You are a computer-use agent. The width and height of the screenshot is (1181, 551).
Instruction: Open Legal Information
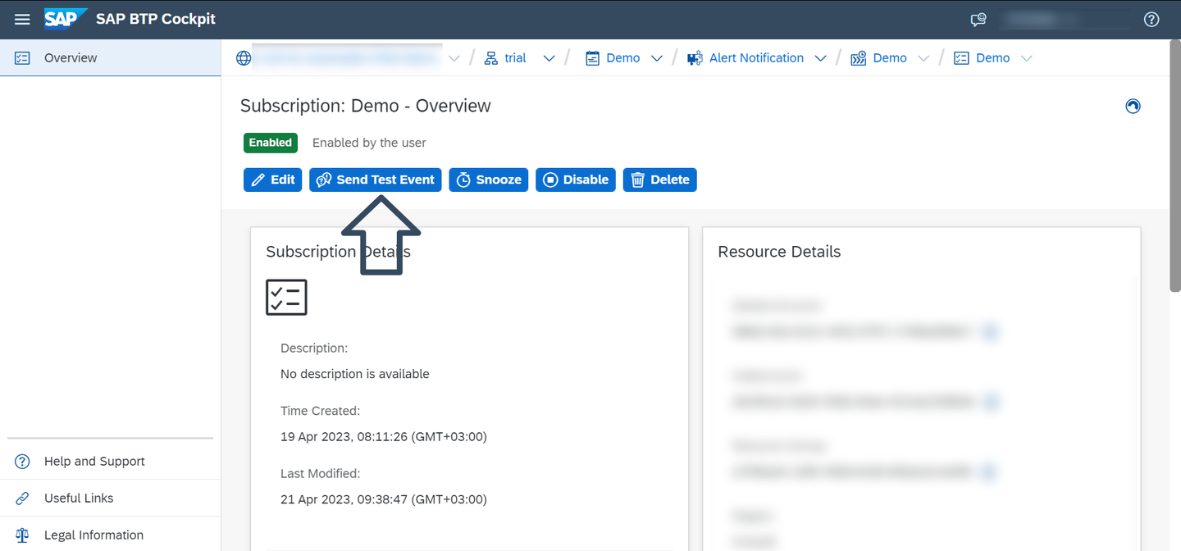(110, 535)
